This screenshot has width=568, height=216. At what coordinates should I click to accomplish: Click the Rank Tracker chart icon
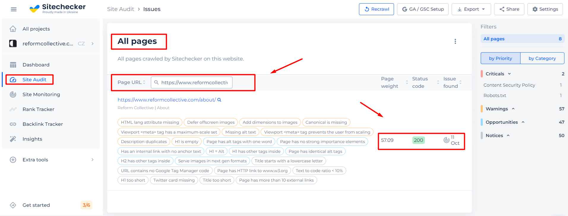coord(13,109)
